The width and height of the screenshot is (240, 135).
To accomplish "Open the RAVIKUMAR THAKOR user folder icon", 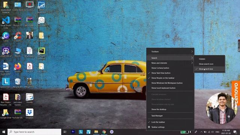I will [6, 7].
